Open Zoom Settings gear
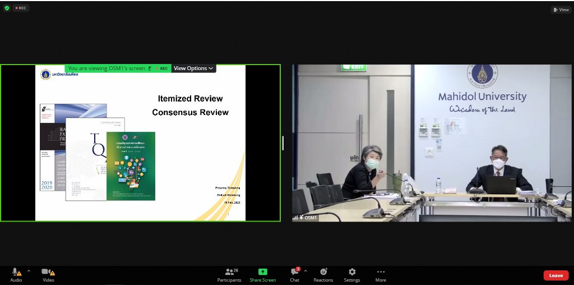 (x=352, y=272)
